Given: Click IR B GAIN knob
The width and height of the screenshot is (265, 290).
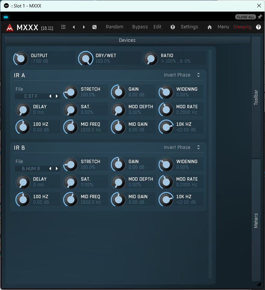Looking at the screenshot, I should click(x=118, y=165).
